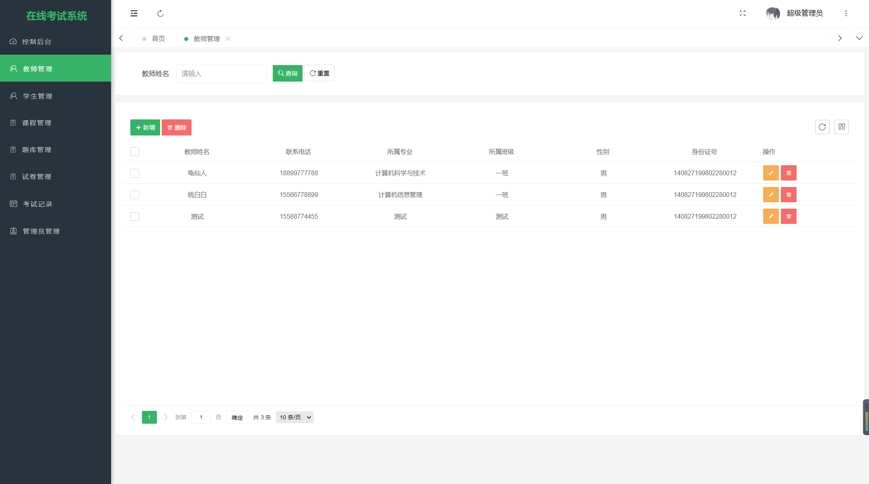Refresh the teacher table with the circular arrow icon

(822, 127)
